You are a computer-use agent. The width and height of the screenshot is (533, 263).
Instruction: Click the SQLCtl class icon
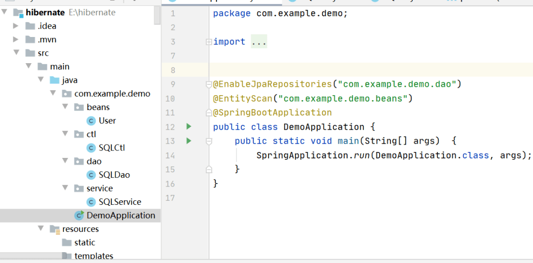(x=91, y=148)
